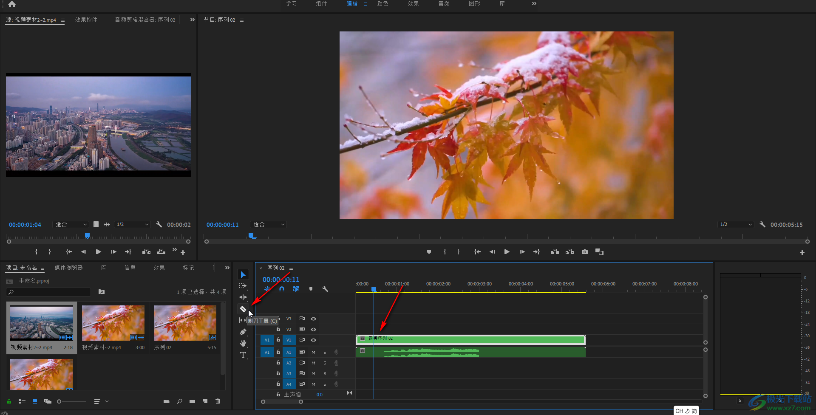Click Lift button in program monitor
816x415 pixels.
point(555,252)
